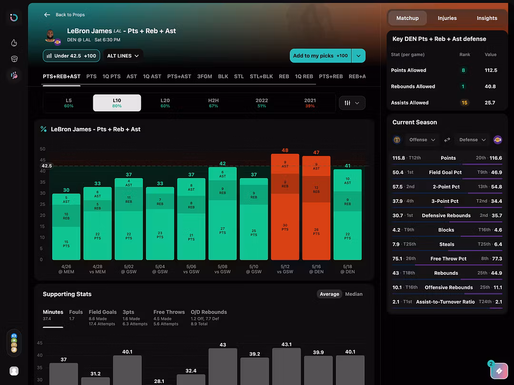
Task: Open chart filter settings dropdown
Action: [352, 103]
